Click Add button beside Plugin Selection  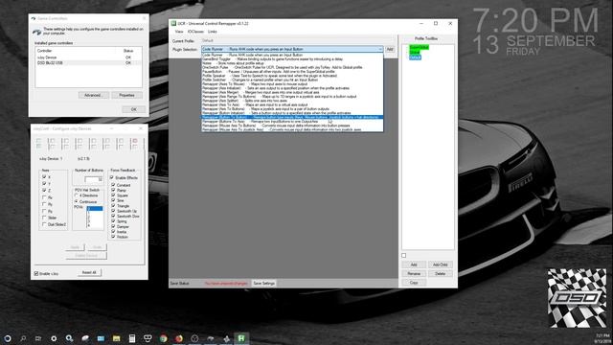pyautogui.click(x=390, y=49)
